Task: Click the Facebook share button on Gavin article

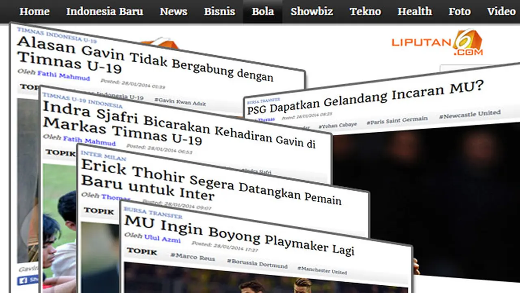Action: click(x=28, y=280)
